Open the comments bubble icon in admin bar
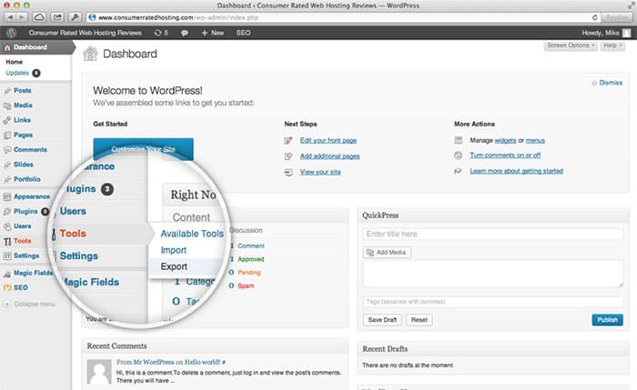The width and height of the screenshot is (637, 390). click(185, 33)
